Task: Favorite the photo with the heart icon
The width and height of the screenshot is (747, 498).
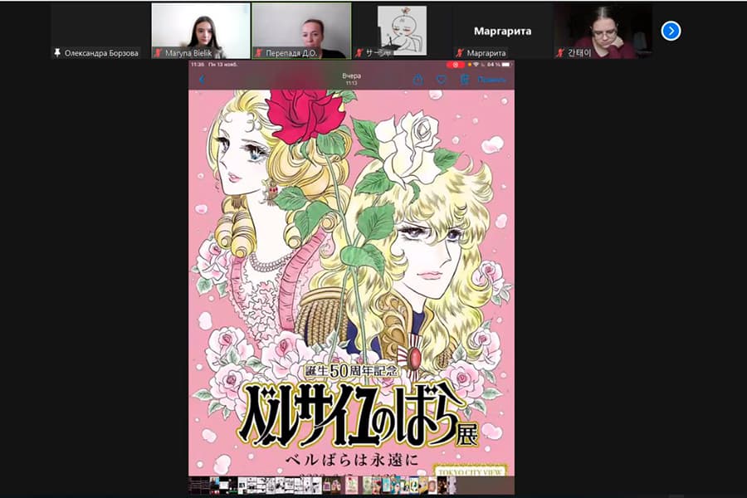Action: click(x=442, y=80)
